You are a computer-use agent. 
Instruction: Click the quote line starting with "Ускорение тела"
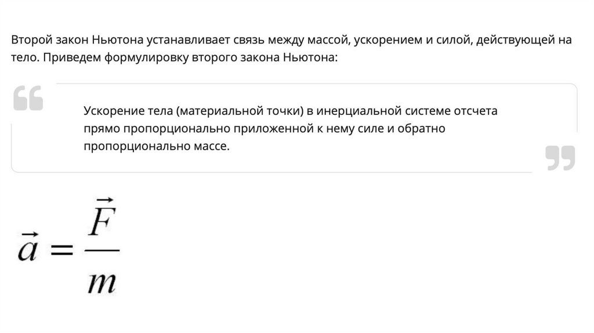tap(291, 110)
